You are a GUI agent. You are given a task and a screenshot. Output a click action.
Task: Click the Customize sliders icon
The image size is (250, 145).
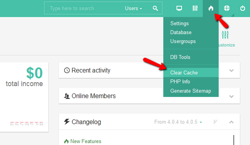225,35
